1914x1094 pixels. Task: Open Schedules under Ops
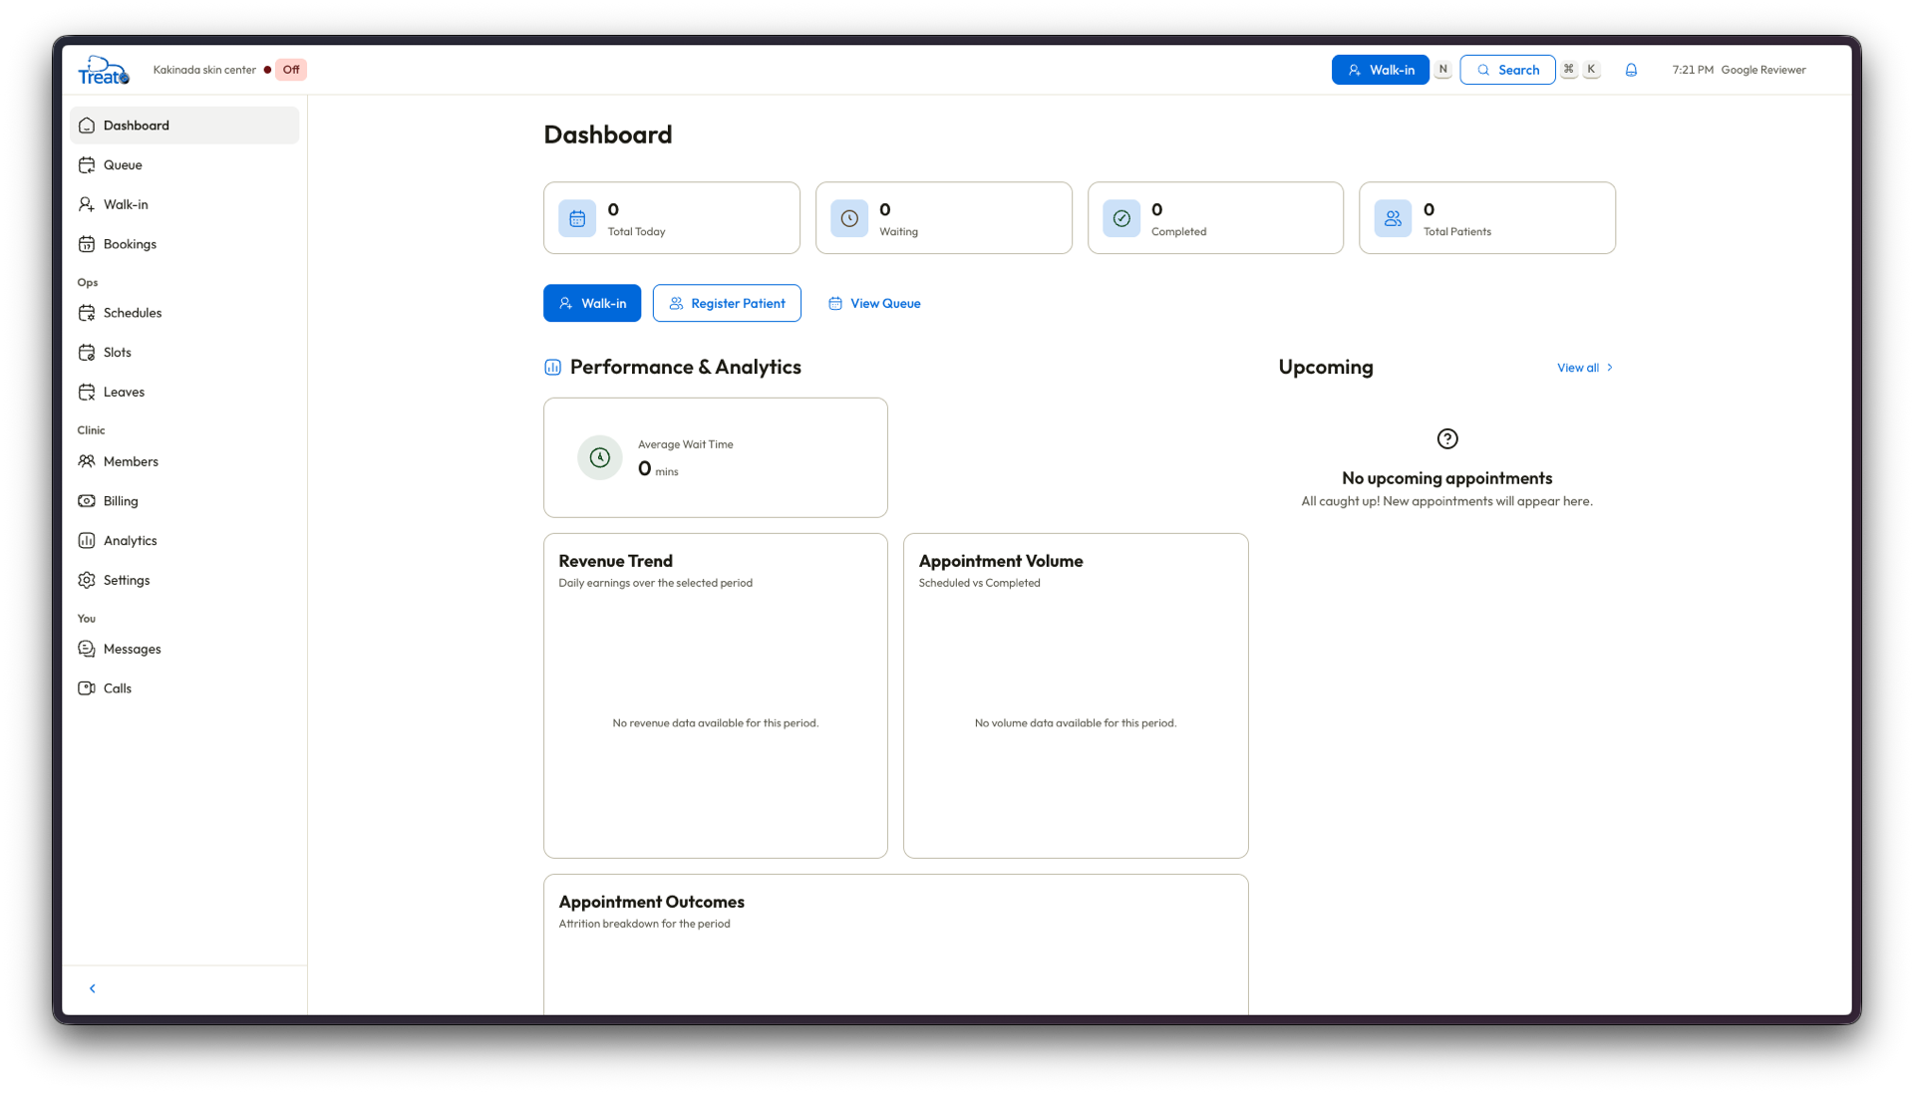(184, 313)
